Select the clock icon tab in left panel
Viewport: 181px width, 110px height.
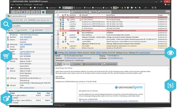pos(38,12)
